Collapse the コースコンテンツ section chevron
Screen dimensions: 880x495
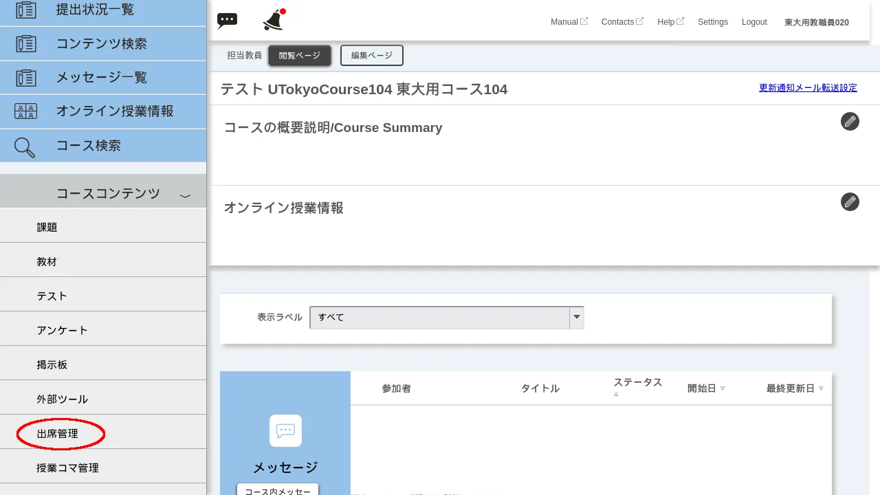[184, 195]
